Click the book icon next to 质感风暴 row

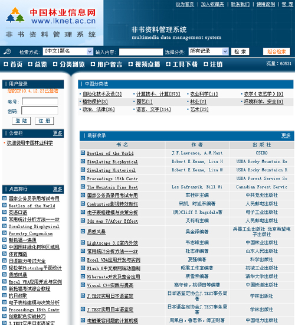[x=83, y=231]
